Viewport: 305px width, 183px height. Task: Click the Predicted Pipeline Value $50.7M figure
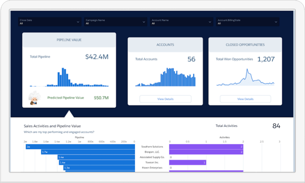coord(101,98)
